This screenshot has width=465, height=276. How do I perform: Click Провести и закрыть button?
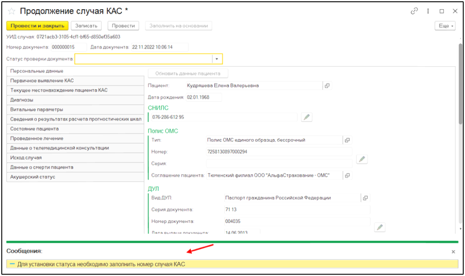coord(37,26)
